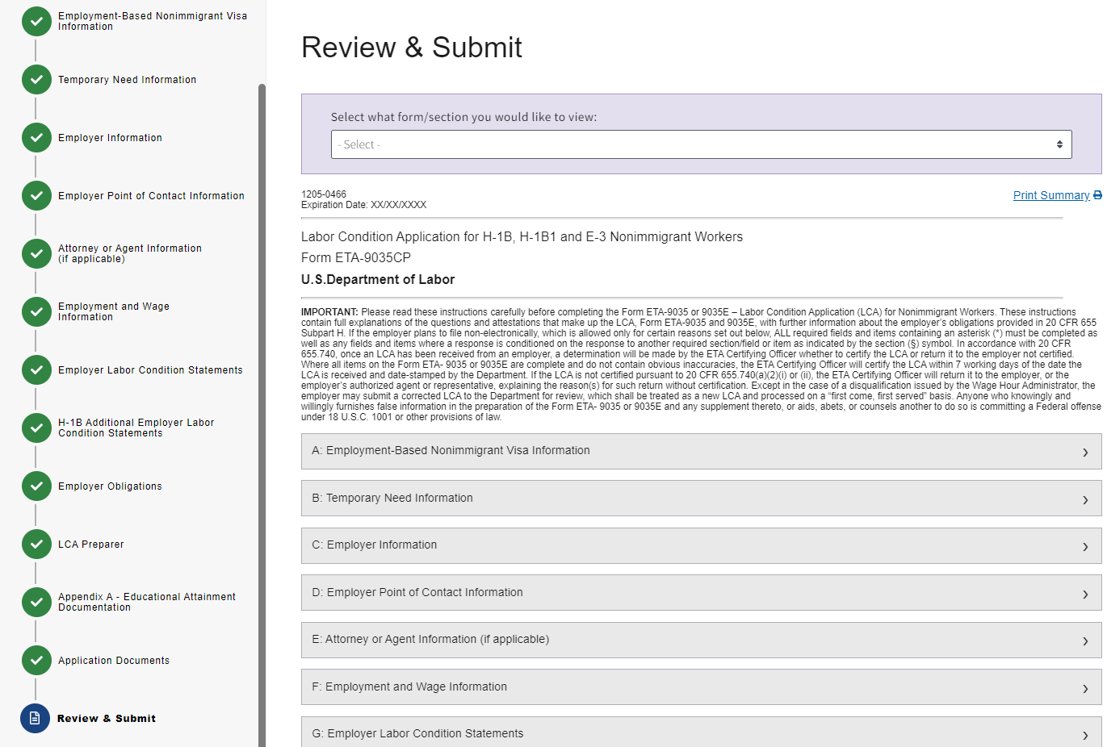The height and width of the screenshot is (747, 1107).
Task: Click the Expiration Date: XX/XX/XXXX text
Action: pos(363,205)
